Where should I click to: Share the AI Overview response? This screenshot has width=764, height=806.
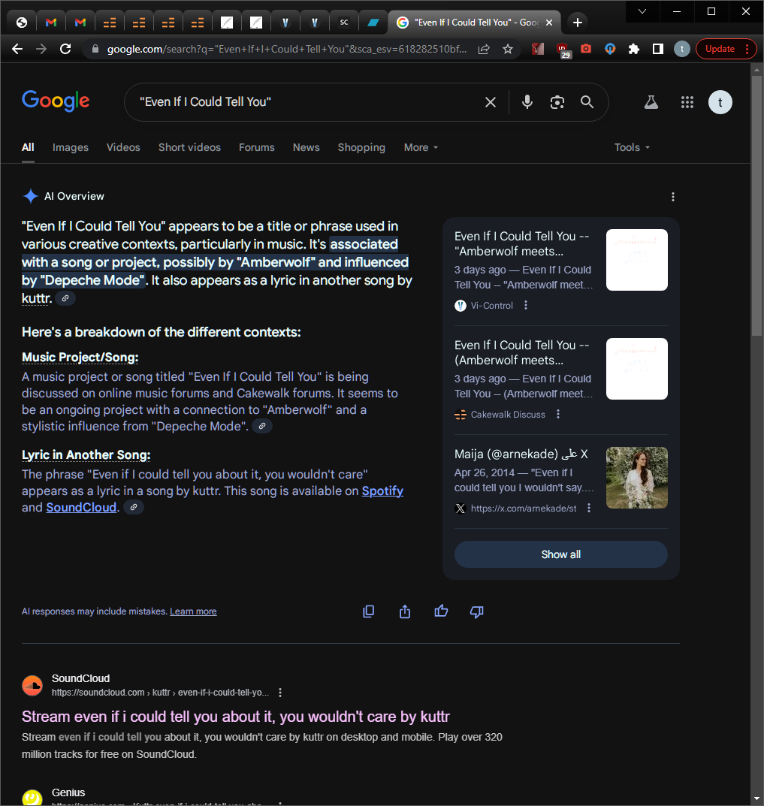click(405, 611)
